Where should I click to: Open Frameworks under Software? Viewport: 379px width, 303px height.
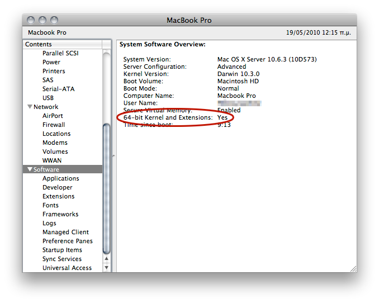pyautogui.click(x=60, y=214)
